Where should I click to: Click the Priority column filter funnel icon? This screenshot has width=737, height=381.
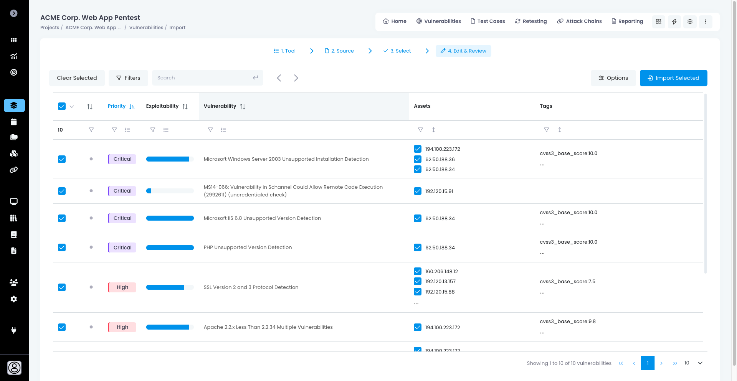coord(114,130)
